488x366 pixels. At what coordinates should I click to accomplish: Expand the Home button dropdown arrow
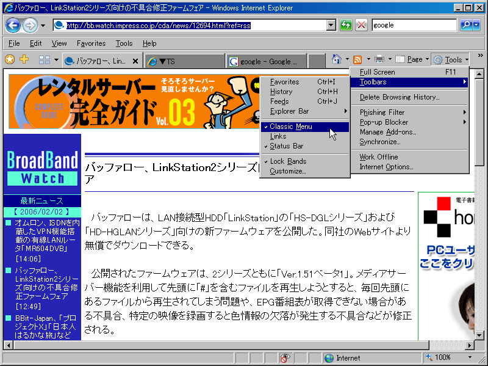pos(347,59)
